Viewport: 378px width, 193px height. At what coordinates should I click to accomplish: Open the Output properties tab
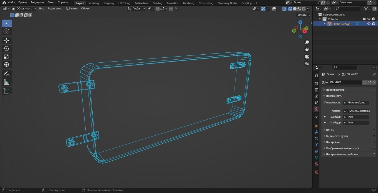pos(316,90)
